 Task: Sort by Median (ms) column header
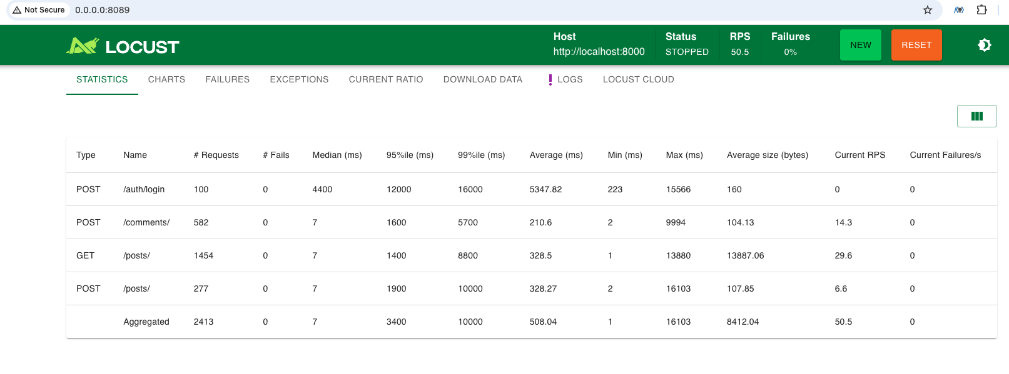(337, 155)
